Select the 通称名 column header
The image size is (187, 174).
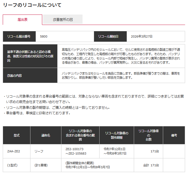46,135
